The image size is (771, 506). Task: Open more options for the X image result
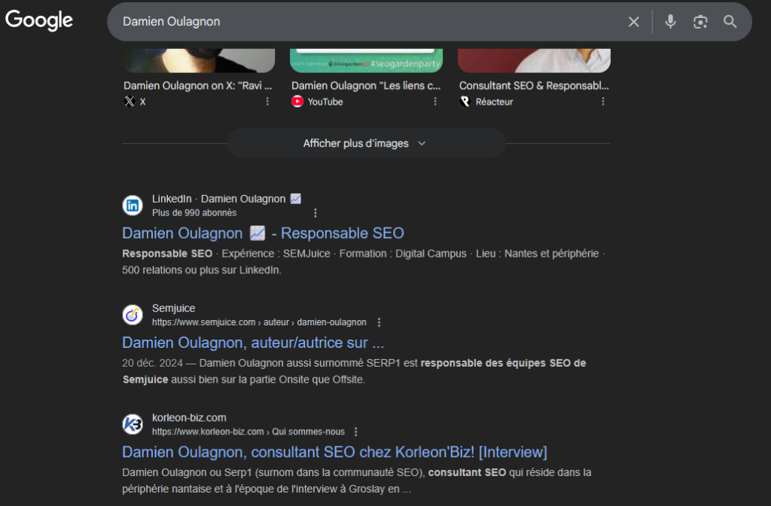[x=267, y=102]
